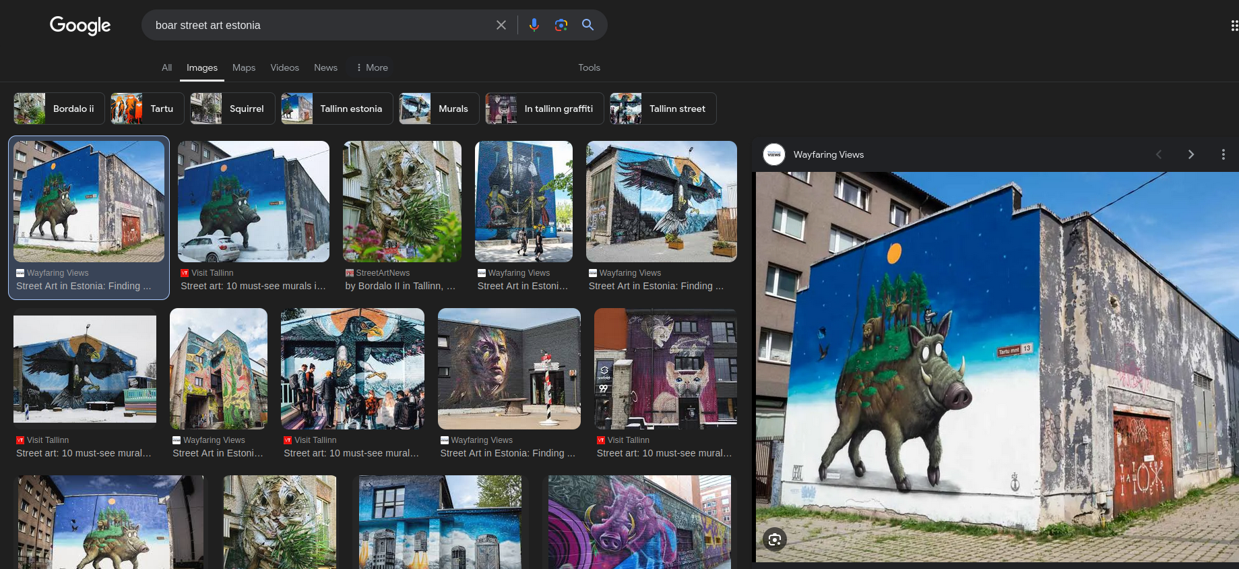1239x569 pixels.
Task: Open the Bordalo II owl sculpture thumbnail
Action: [x=402, y=202]
